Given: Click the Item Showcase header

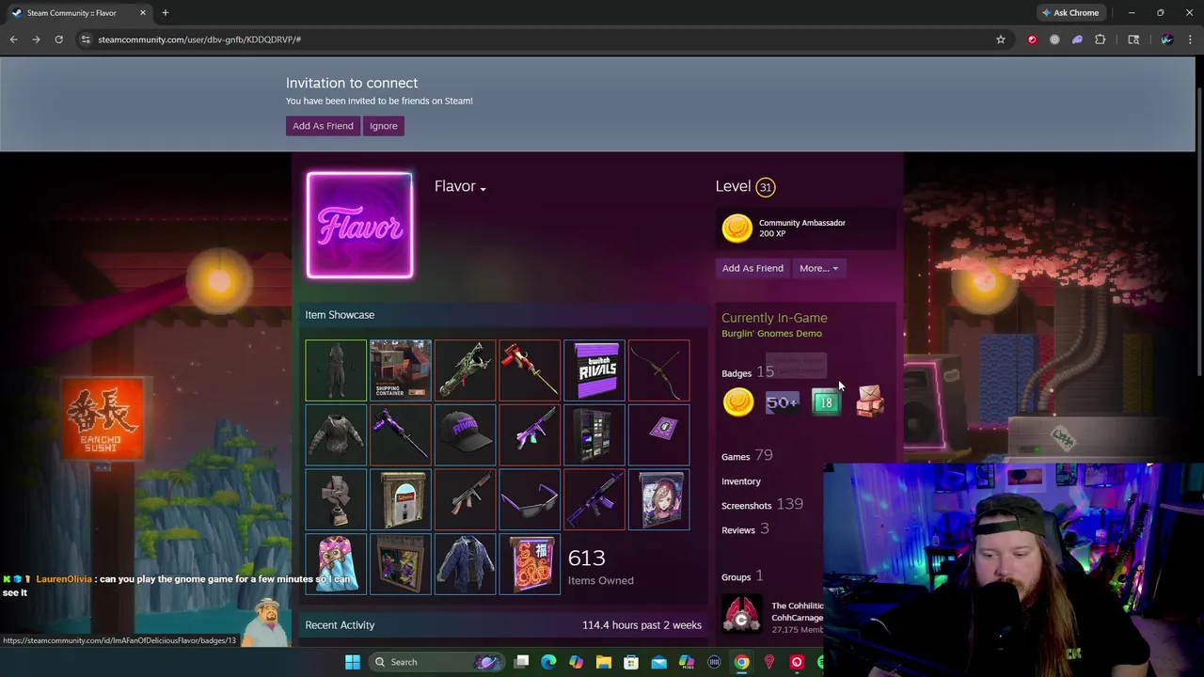Looking at the screenshot, I should pyautogui.click(x=340, y=315).
